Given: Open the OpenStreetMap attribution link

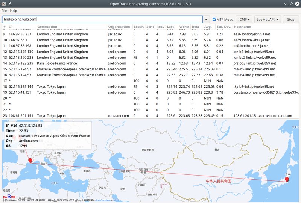Looking at the screenshot, I should pos(102,200).
